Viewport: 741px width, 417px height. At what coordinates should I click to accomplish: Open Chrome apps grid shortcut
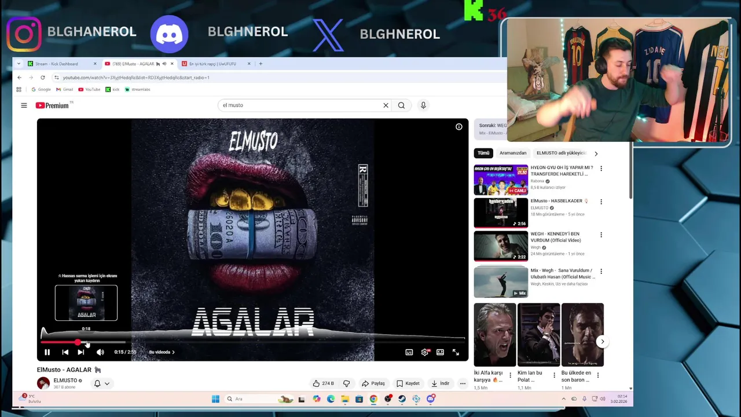[x=19, y=90]
